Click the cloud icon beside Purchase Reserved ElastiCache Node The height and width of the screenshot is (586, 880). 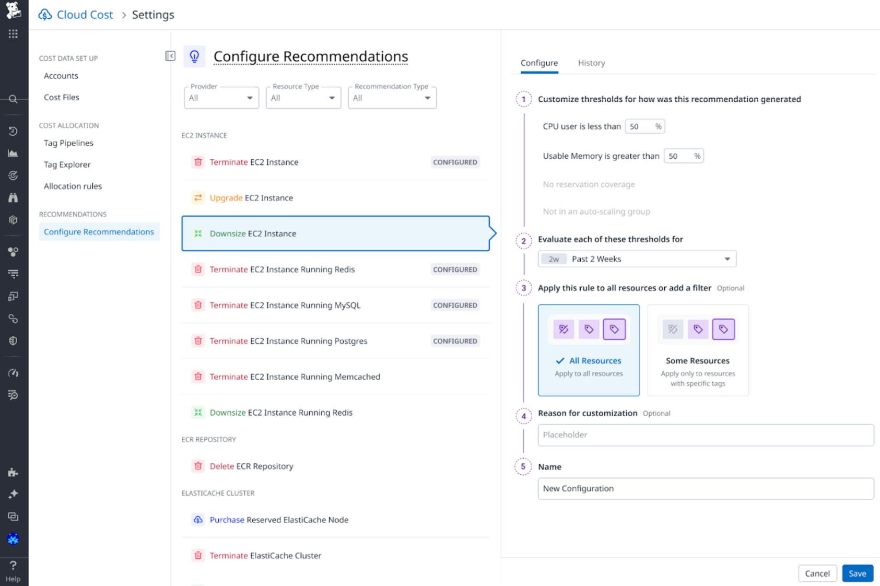(198, 520)
